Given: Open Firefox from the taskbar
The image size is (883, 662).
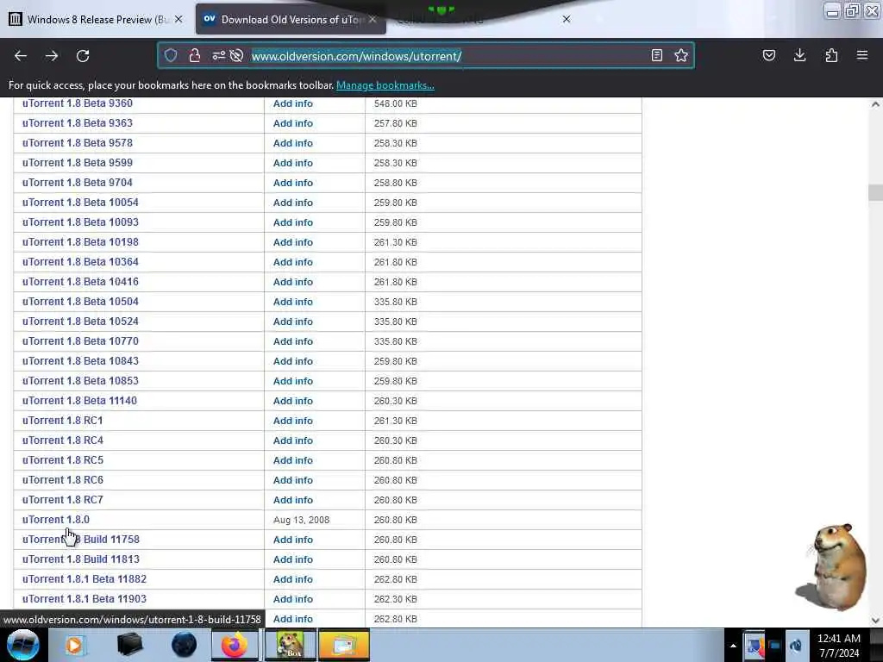Looking at the screenshot, I should [235, 645].
